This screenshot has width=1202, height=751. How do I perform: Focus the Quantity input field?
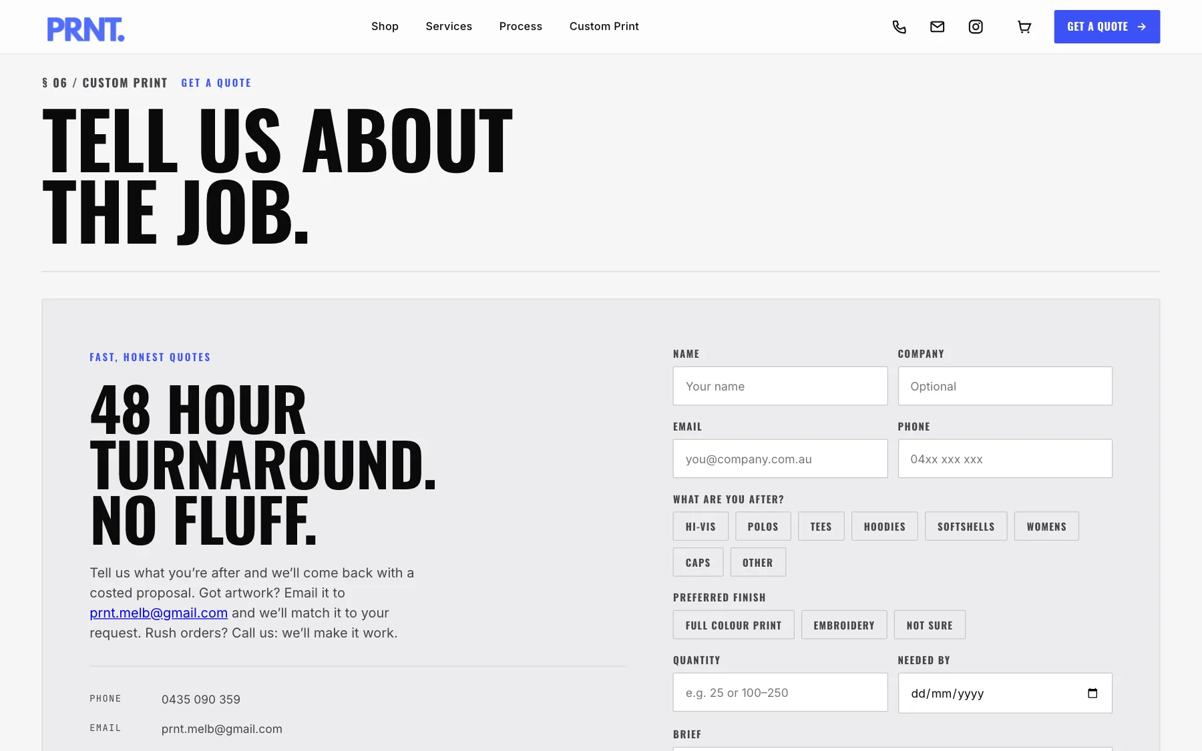[x=780, y=692]
